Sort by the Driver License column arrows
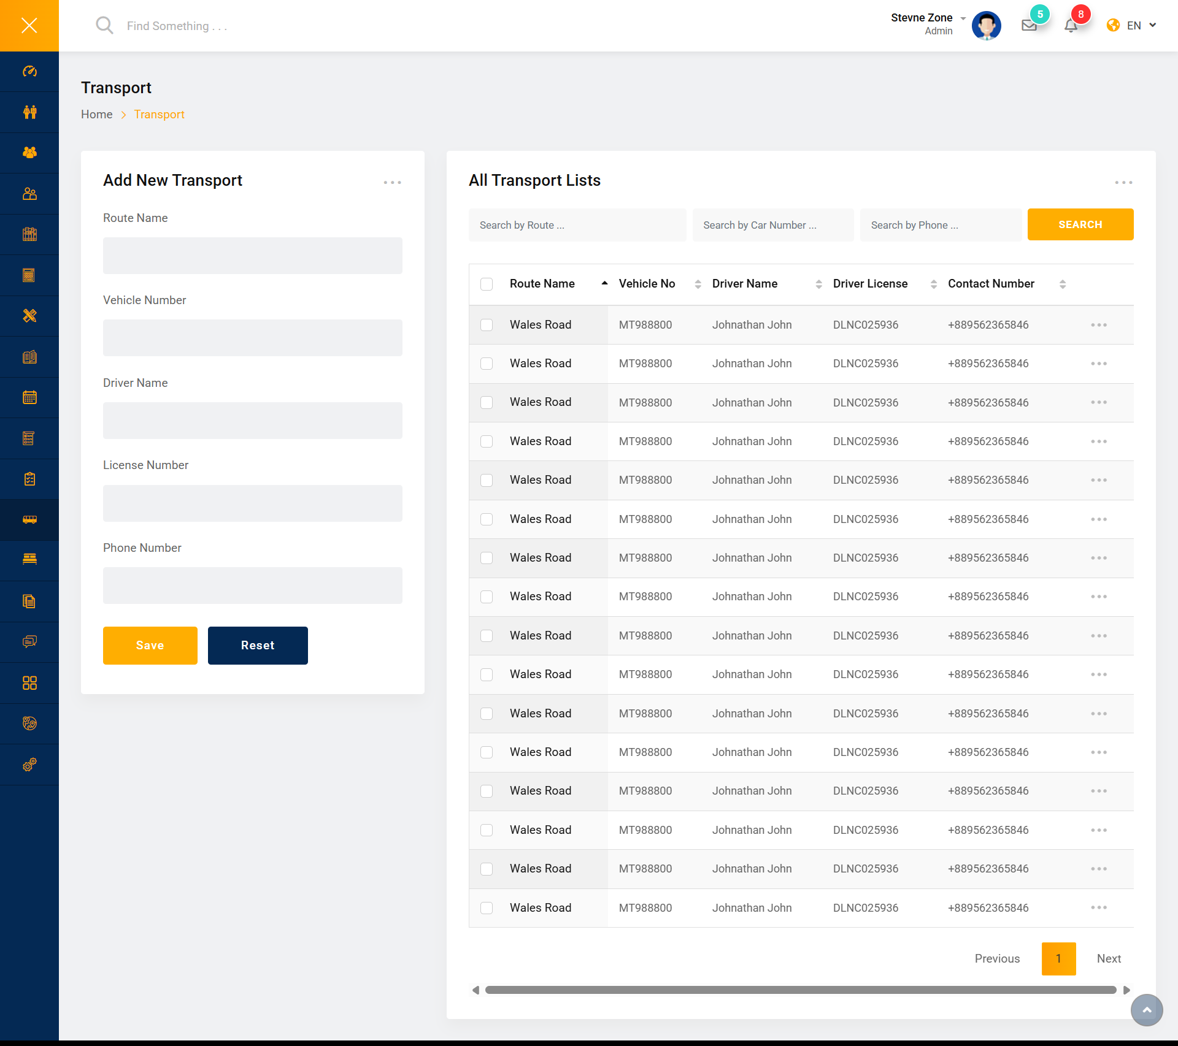The height and width of the screenshot is (1046, 1178). coord(934,284)
